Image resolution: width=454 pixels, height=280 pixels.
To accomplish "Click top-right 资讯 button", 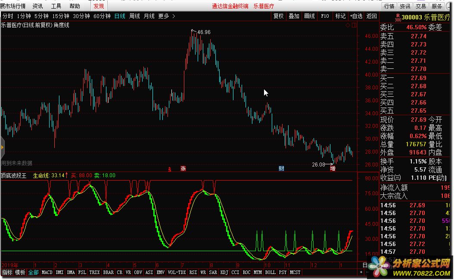I will click(405, 6).
